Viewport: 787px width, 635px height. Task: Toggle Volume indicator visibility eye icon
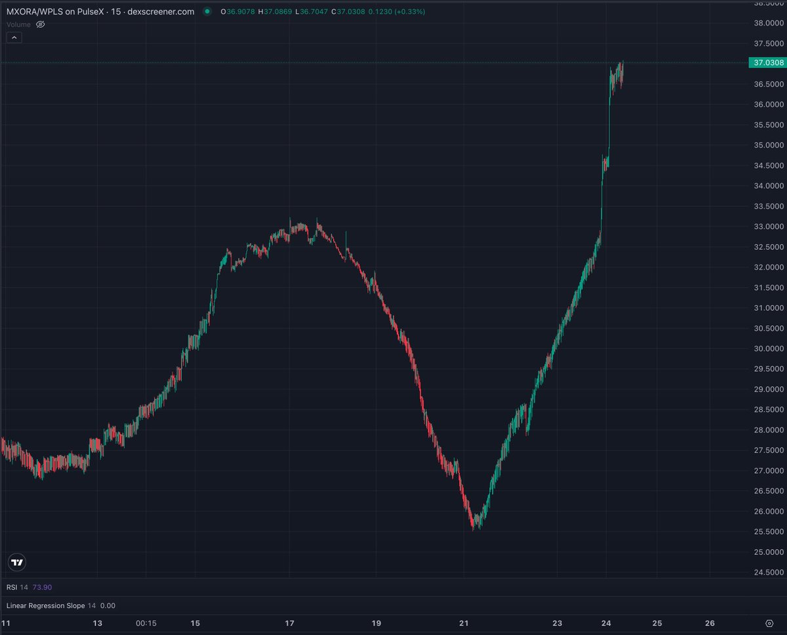point(40,24)
